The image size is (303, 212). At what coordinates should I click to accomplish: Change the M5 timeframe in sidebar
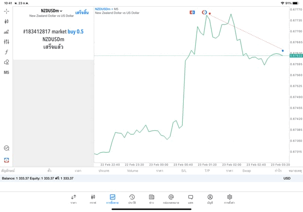pyautogui.click(x=6, y=73)
